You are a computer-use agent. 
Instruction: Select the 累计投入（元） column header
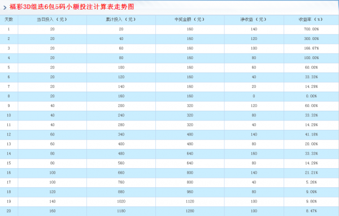(x=121, y=20)
